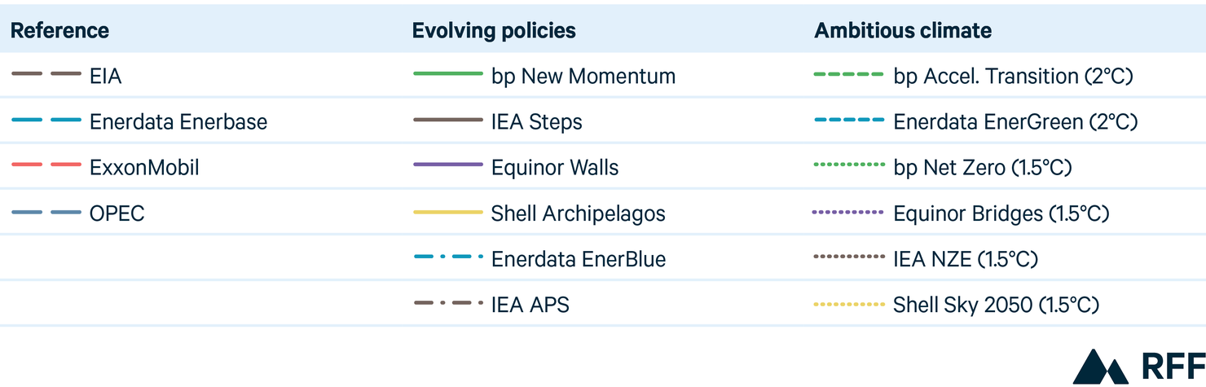Click the Ambitious climate column header

point(903,31)
